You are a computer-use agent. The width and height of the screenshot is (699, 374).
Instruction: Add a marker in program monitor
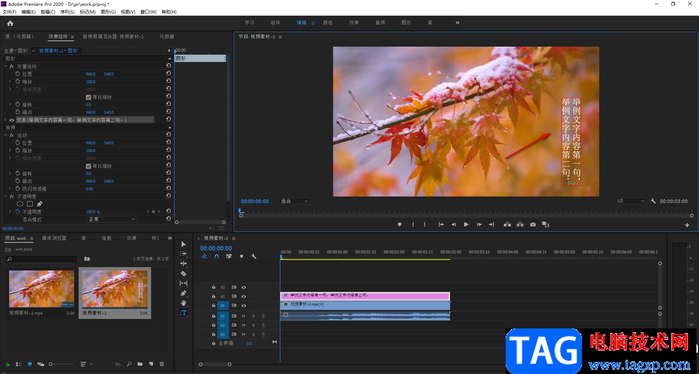click(x=399, y=225)
